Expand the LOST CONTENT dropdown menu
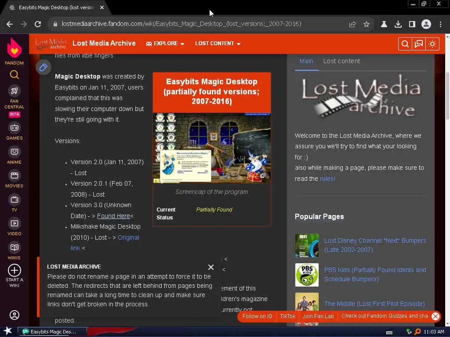This screenshot has width=450, height=337. click(218, 43)
